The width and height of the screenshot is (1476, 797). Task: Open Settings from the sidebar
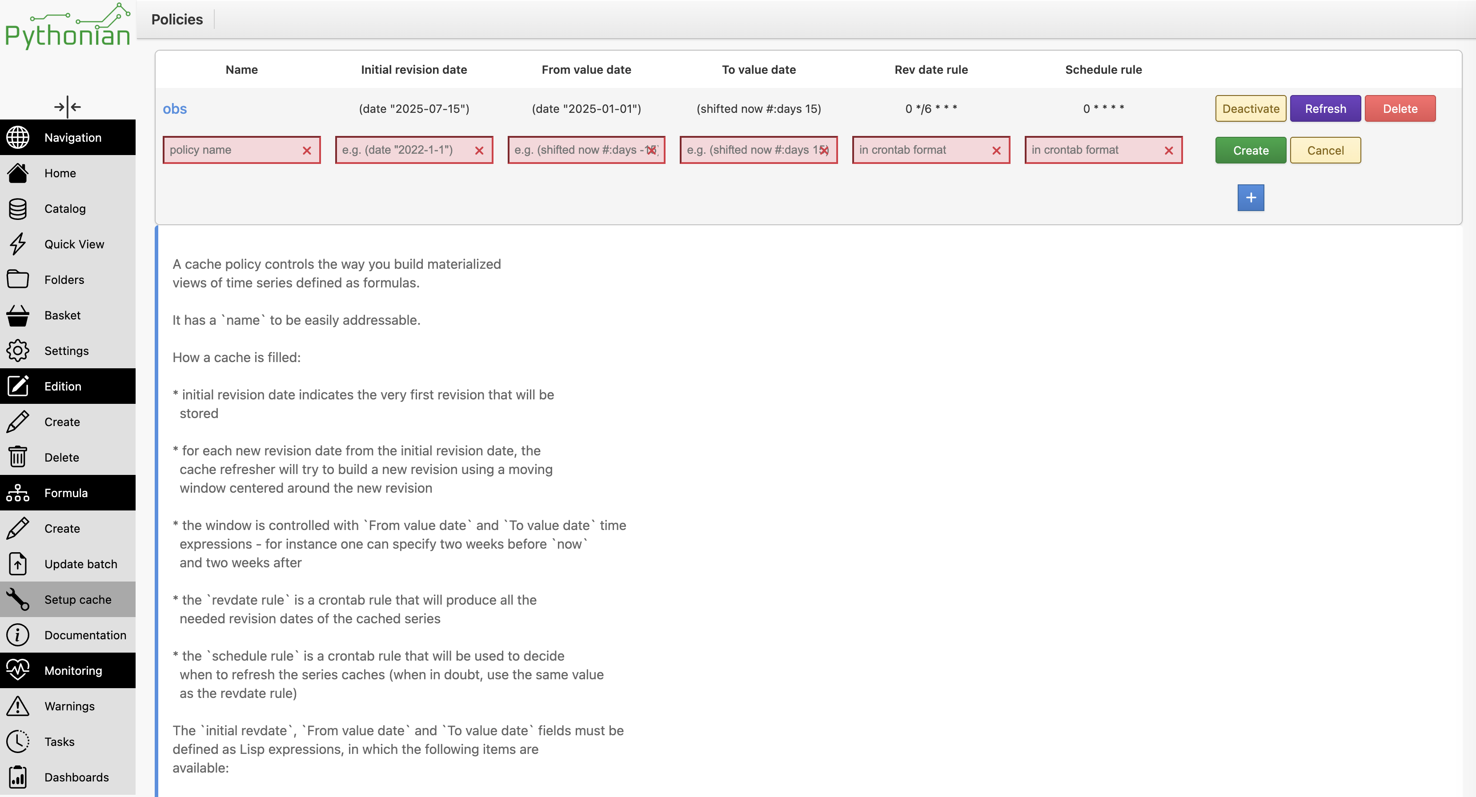68,351
